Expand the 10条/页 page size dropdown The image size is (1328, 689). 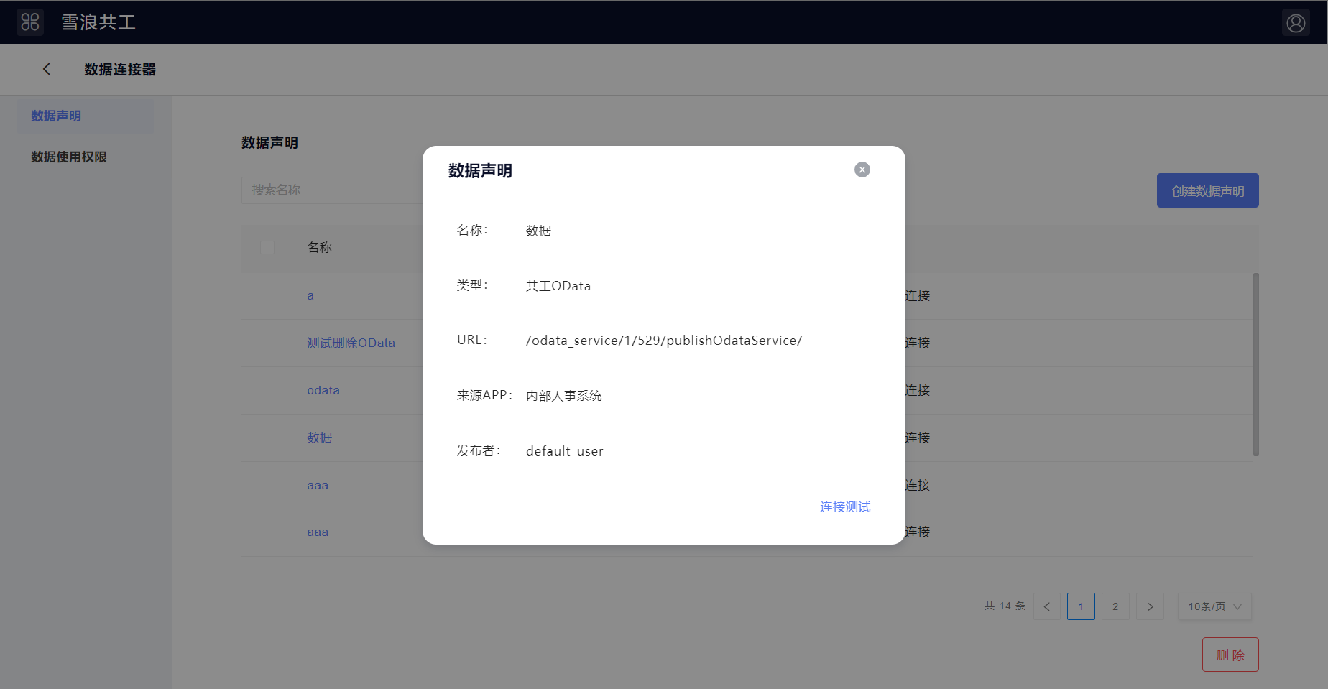(x=1214, y=606)
